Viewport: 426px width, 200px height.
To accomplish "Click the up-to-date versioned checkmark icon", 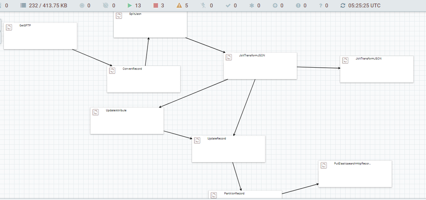I will (228, 6).
